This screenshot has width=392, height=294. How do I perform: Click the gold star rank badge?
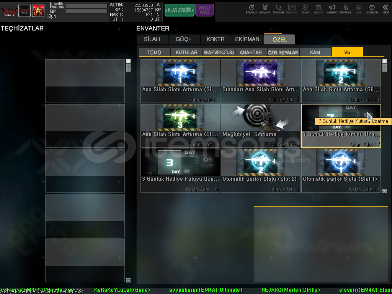38,11
